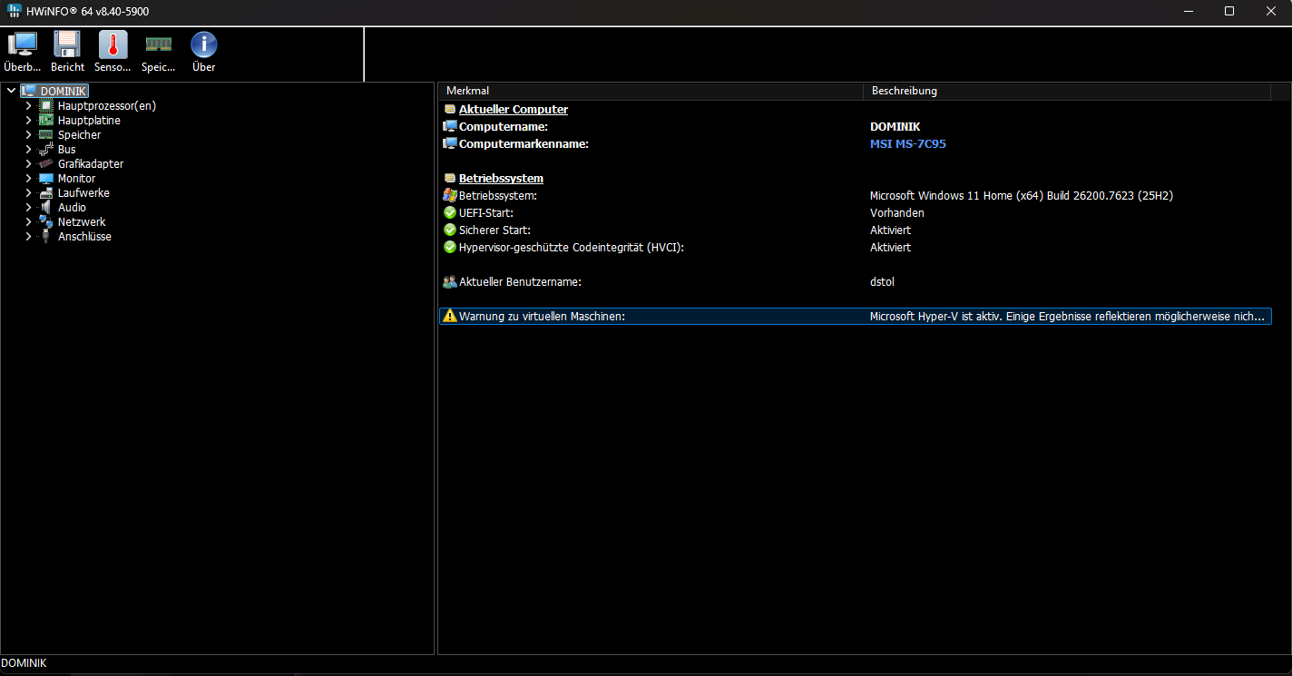Expand the Bus tree node

click(28, 150)
